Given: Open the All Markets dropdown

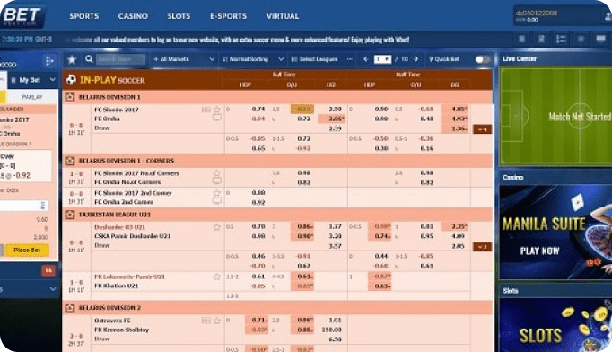Looking at the screenshot, I should (184, 59).
